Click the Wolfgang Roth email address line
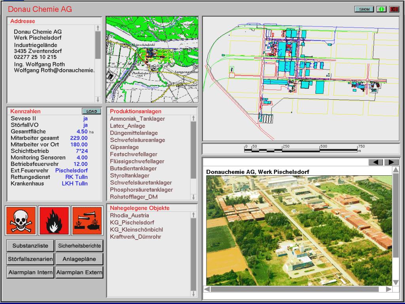Viewport: 405px width, 304px height. [54, 70]
